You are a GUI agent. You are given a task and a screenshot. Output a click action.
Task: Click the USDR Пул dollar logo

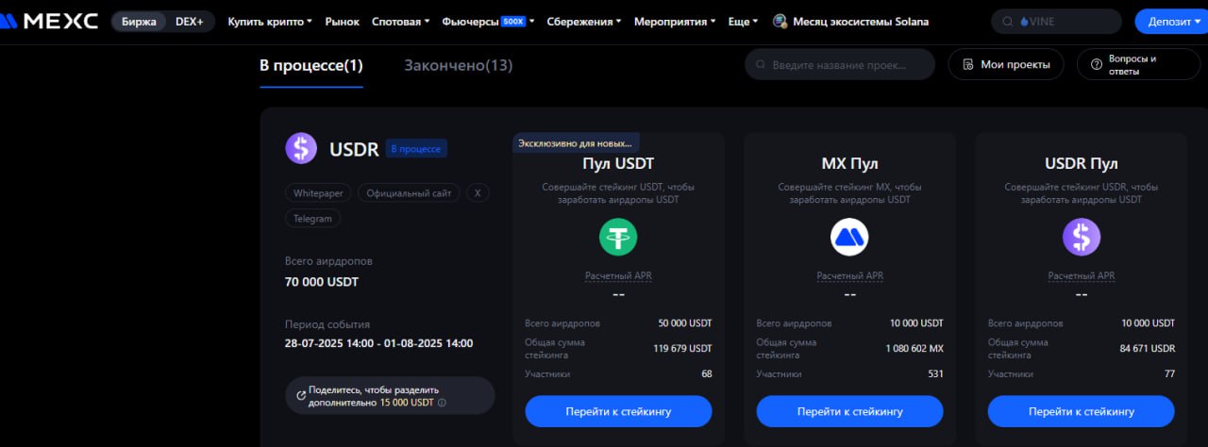[1082, 237]
